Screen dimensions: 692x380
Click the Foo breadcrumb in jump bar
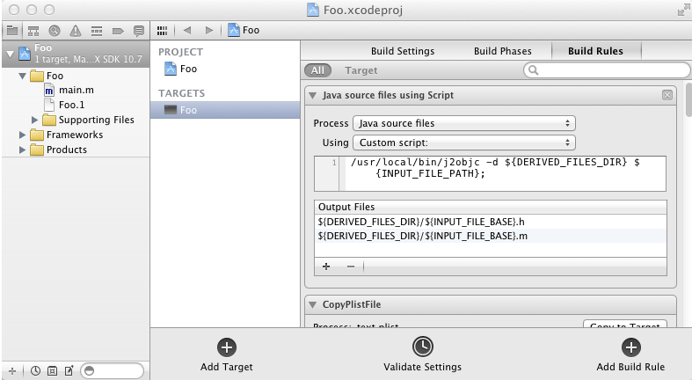(x=251, y=30)
